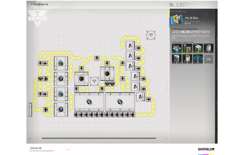Select the left large battery machine
The width and height of the screenshot is (244, 155).
tap(89, 102)
